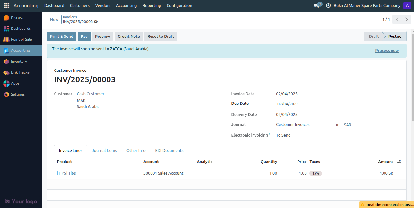Open the user menu avatar labeled A
This screenshot has width=414, height=208.
coord(407,5)
